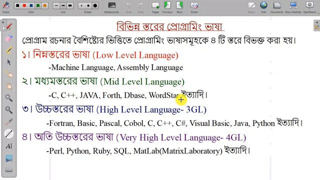
Task: Pick the orange pen color
Action: click(x=44, y=5)
